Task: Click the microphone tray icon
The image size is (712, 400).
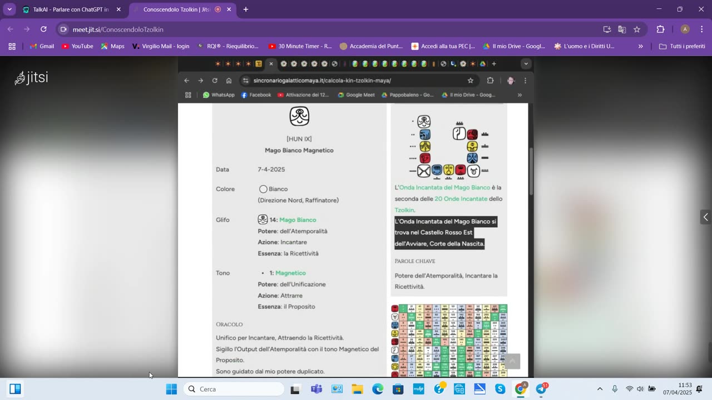Action: tap(615, 389)
